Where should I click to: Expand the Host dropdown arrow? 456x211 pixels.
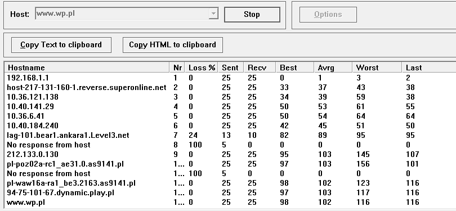[x=214, y=14]
